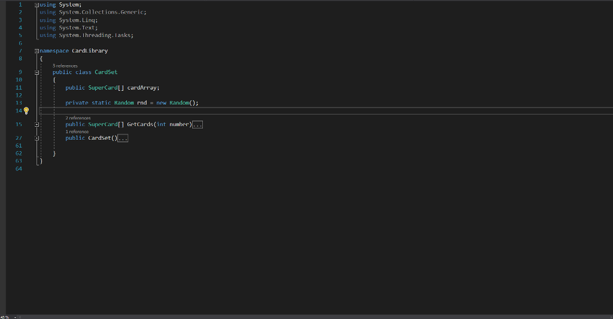Click 'System.Threading.Tasks' using line
Screen dimensions: 613x319
95,35
